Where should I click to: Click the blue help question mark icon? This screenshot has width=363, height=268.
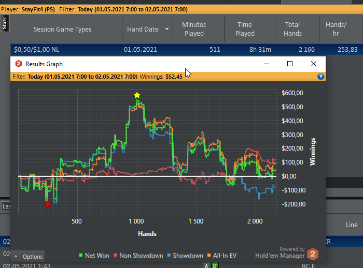pyautogui.click(x=320, y=77)
